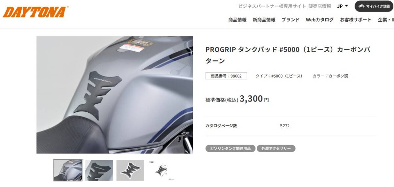
Task: Open the ビジネスパートナー様専用サイト link
Action: [x=272, y=6]
